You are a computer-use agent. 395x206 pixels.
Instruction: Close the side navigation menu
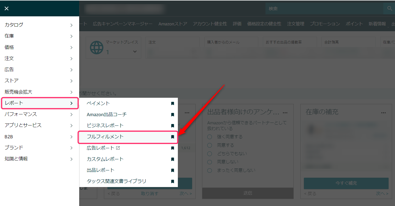[7, 8]
